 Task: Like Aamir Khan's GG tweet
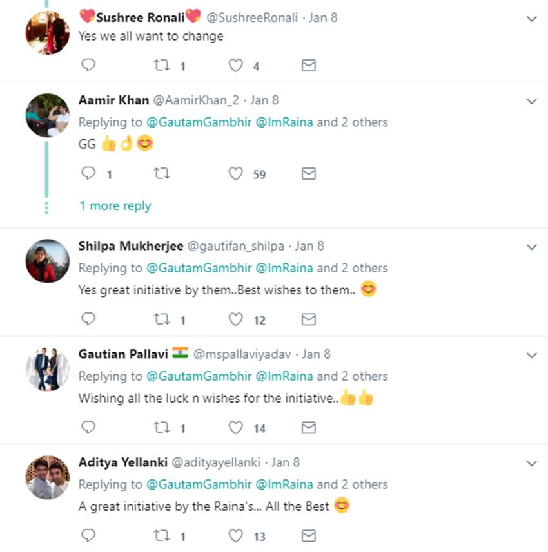[x=236, y=174]
